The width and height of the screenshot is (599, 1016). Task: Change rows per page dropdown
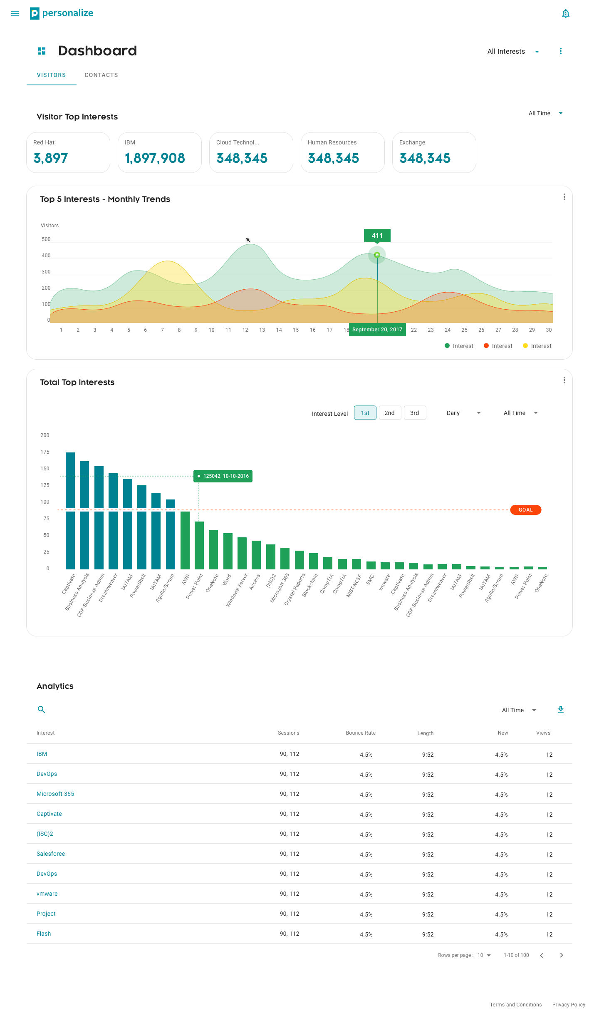point(484,955)
